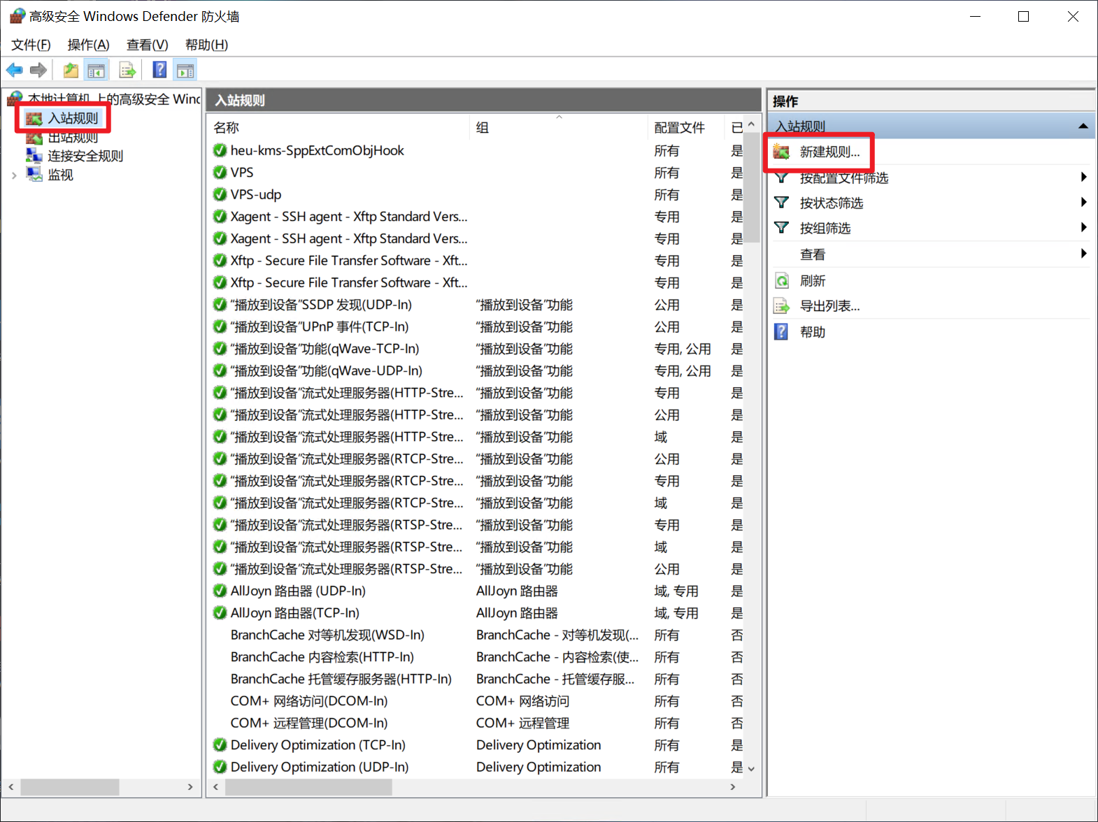Click the forward arrow in the toolbar

tap(38, 70)
